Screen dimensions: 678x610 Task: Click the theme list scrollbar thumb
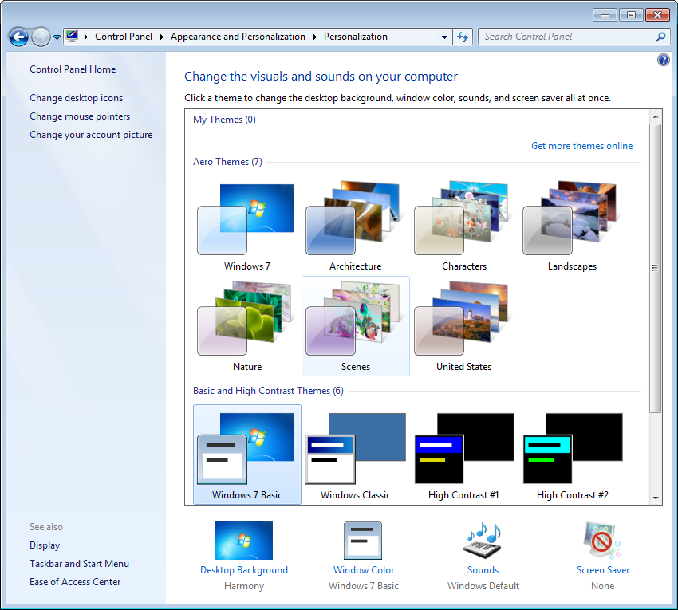pos(655,268)
